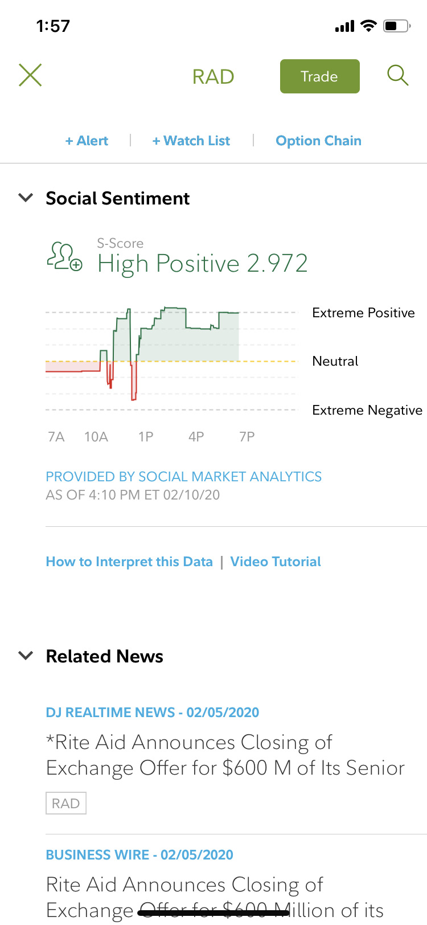
Task: Tap the cellular signal bars icon
Action: pos(345,26)
